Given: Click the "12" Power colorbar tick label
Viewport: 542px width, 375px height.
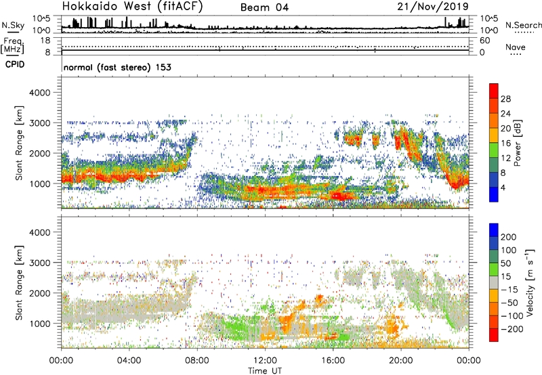Looking at the screenshot, I should pos(505,158).
